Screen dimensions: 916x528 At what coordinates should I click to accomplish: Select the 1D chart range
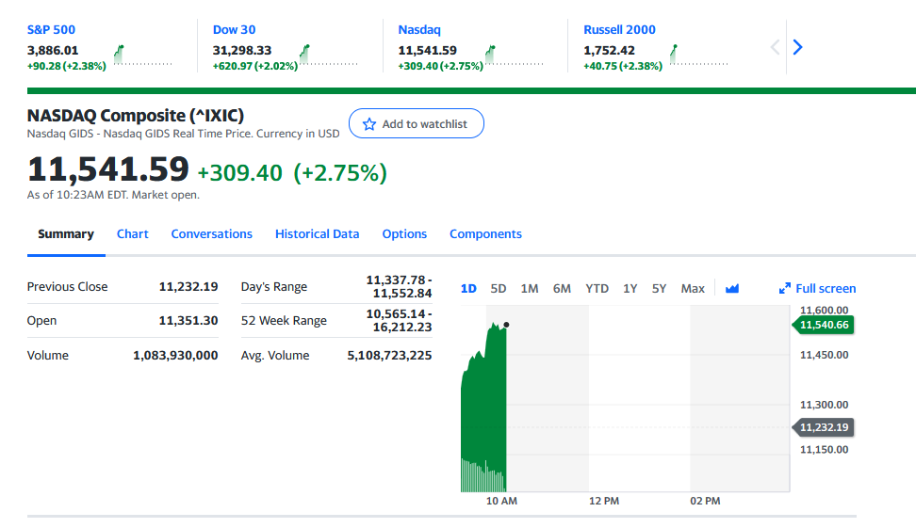point(468,288)
